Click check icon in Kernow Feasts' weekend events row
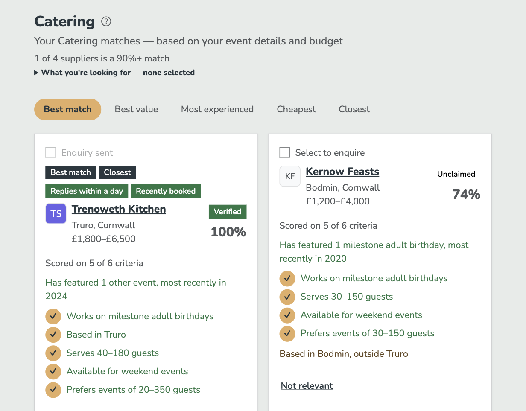Screen dimensions: 526x411 (287, 315)
